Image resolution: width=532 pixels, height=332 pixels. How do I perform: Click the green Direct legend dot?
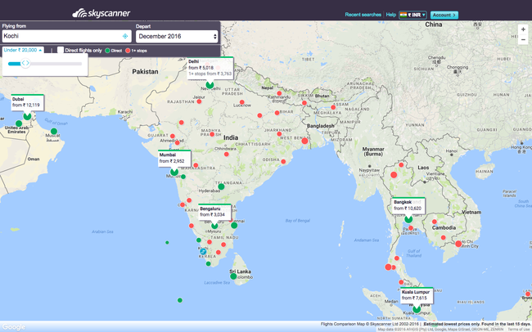click(x=107, y=51)
